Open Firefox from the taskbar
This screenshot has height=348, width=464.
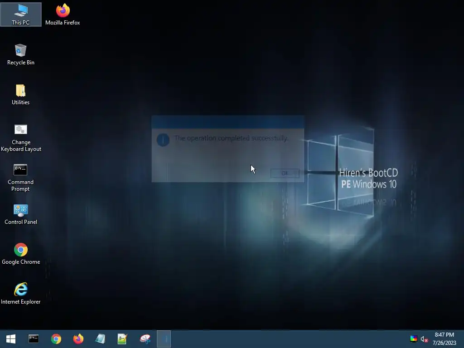point(78,339)
